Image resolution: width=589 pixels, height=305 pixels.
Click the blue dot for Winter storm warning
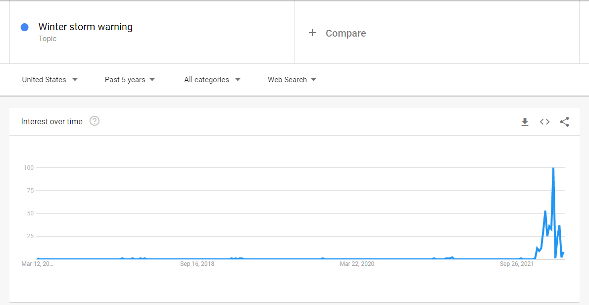tap(24, 27)
